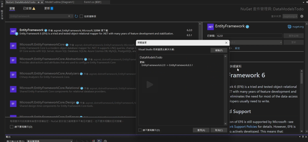Expand the search history dropdown arrow
The width and height of the screenshot is (308, 142).
pos(72,16)
